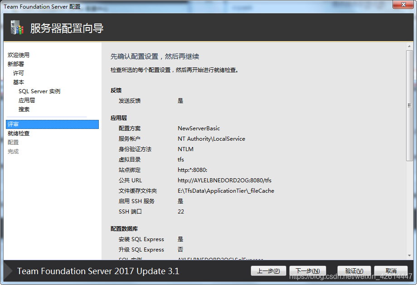The width and height of the screenshot is (417, 285).
Task: Select the greyed 完成 step
Action: pyautogui.click(x=13, y=152)
